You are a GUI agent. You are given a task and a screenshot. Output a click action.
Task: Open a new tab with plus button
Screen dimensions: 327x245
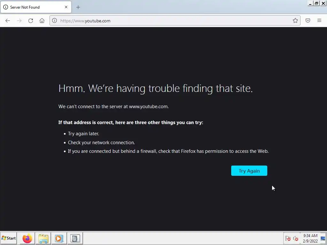(78, 7)
